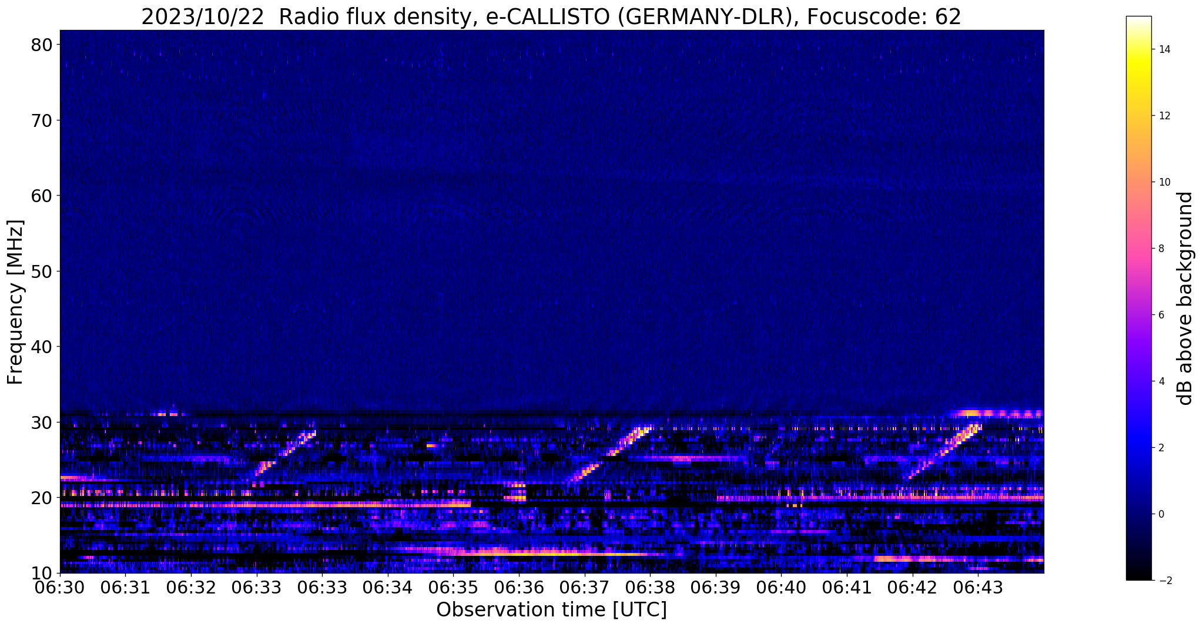Select the 70 tick on frequency axis
Viewport: 1203px width, 627px height.
(x=41, y=120)
